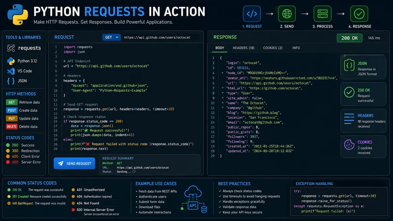Click the green dot beside 200 OK code

[9, 190]
